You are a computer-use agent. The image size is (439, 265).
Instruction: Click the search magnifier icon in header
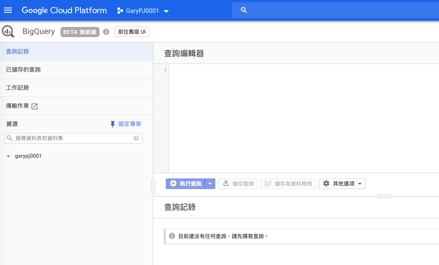point(244,10)
